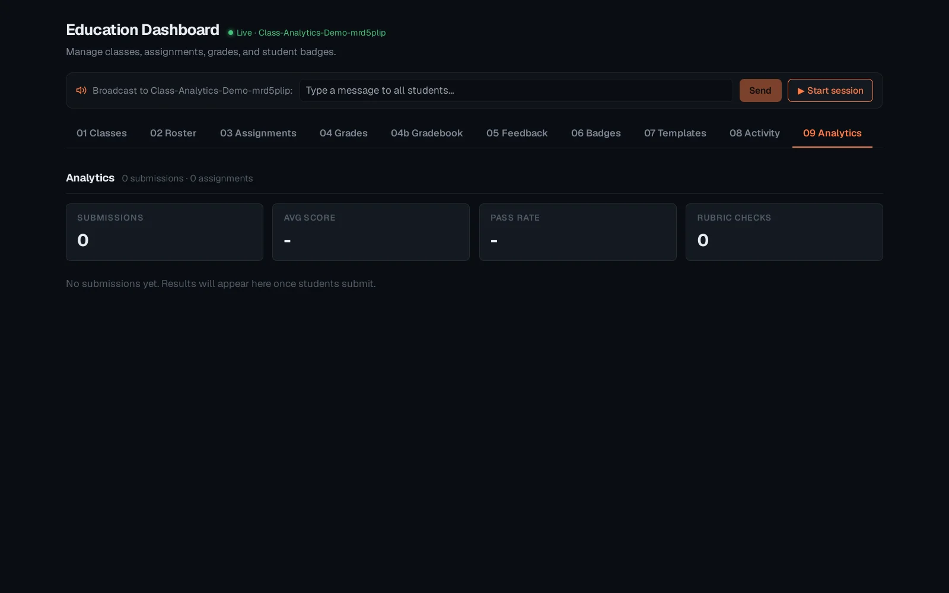This screenshot has height=593, width=949.
Task: Show the 08 Activity tab
Action: [x=754, y=133]
